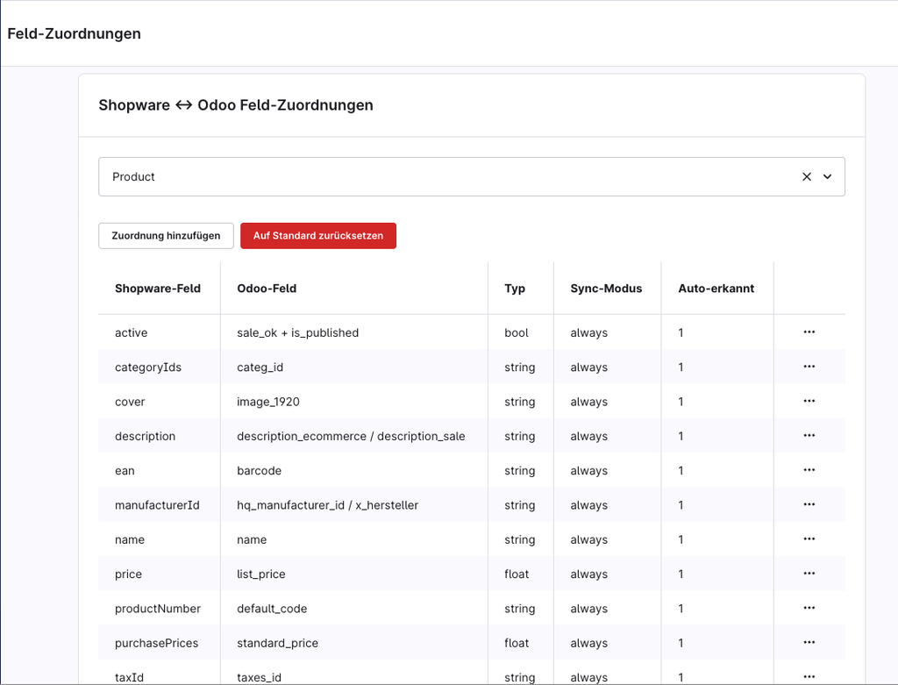
Task: Open actions menu for description row
Action: click(809, 435)
